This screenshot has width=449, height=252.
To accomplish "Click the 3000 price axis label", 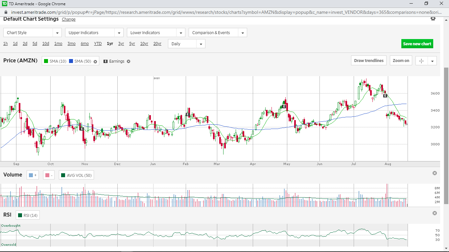I will [x=435, y=144].
